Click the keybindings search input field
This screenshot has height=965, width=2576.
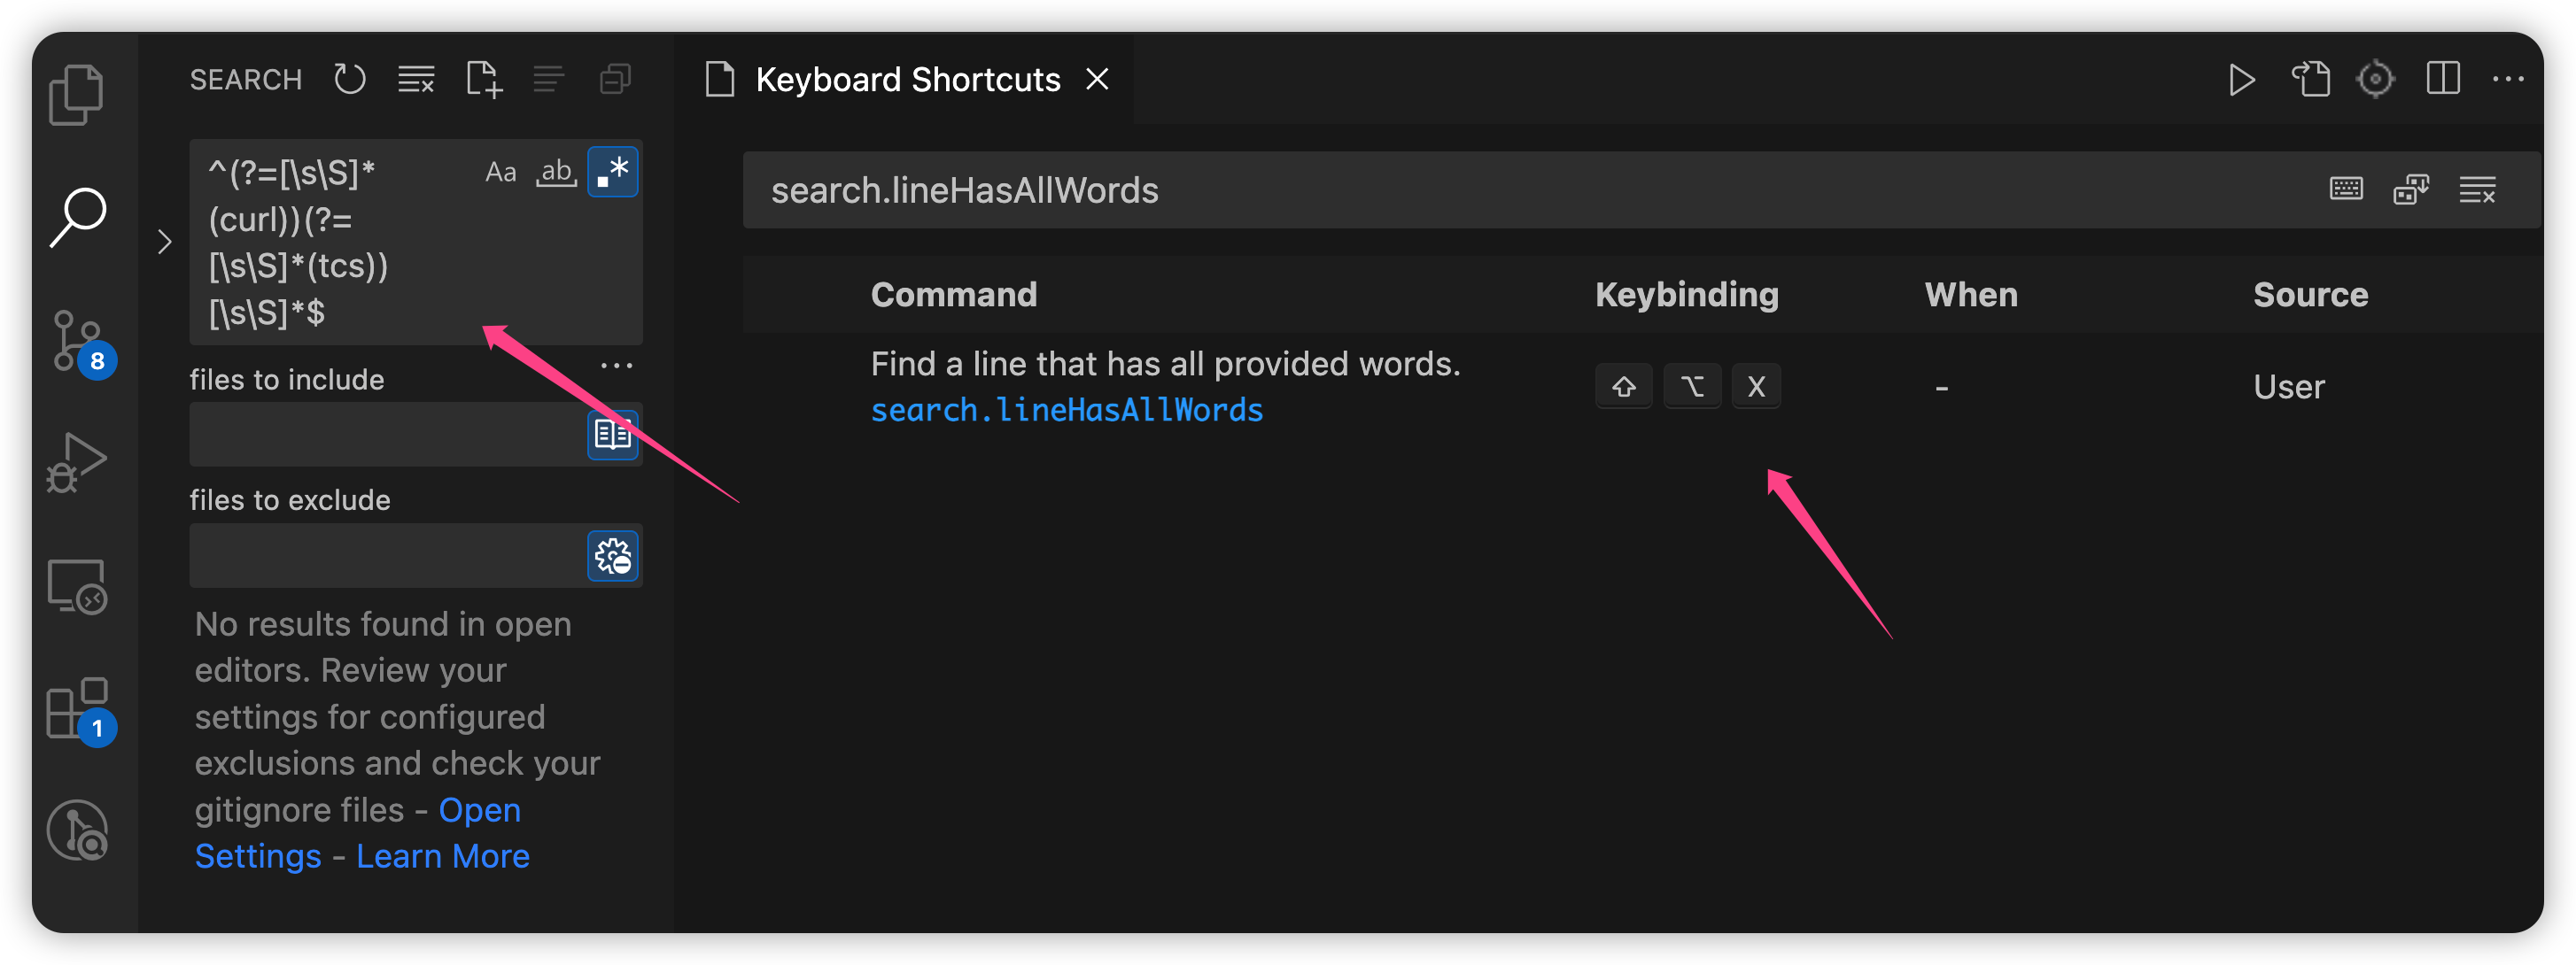pyautogui.click(x=1500, y=189)
